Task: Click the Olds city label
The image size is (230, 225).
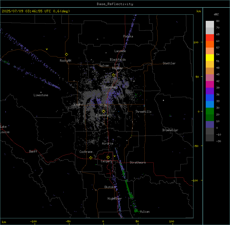Action: [x=104, y=105]
